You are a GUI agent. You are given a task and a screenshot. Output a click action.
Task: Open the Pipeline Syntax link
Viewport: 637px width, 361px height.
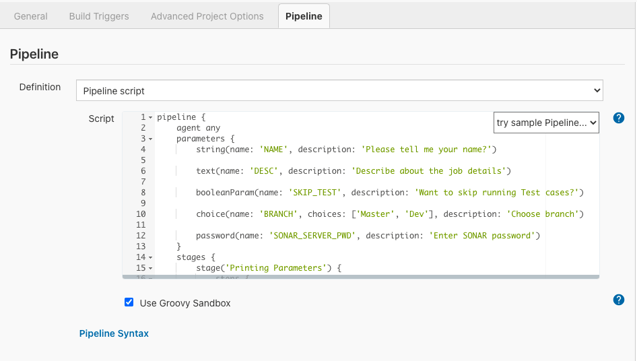pyautogui.click(x=114, y=333)
